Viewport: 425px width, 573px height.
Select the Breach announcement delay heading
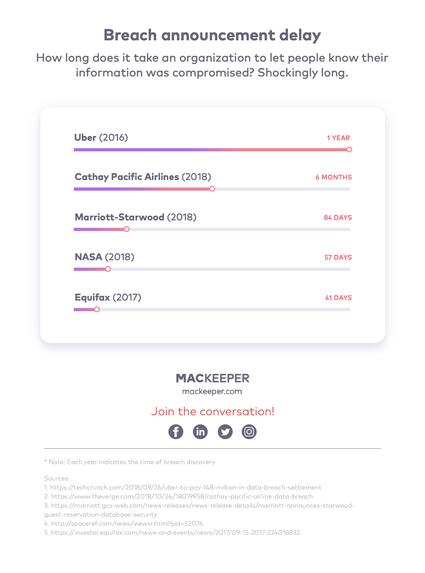(212, 35)
